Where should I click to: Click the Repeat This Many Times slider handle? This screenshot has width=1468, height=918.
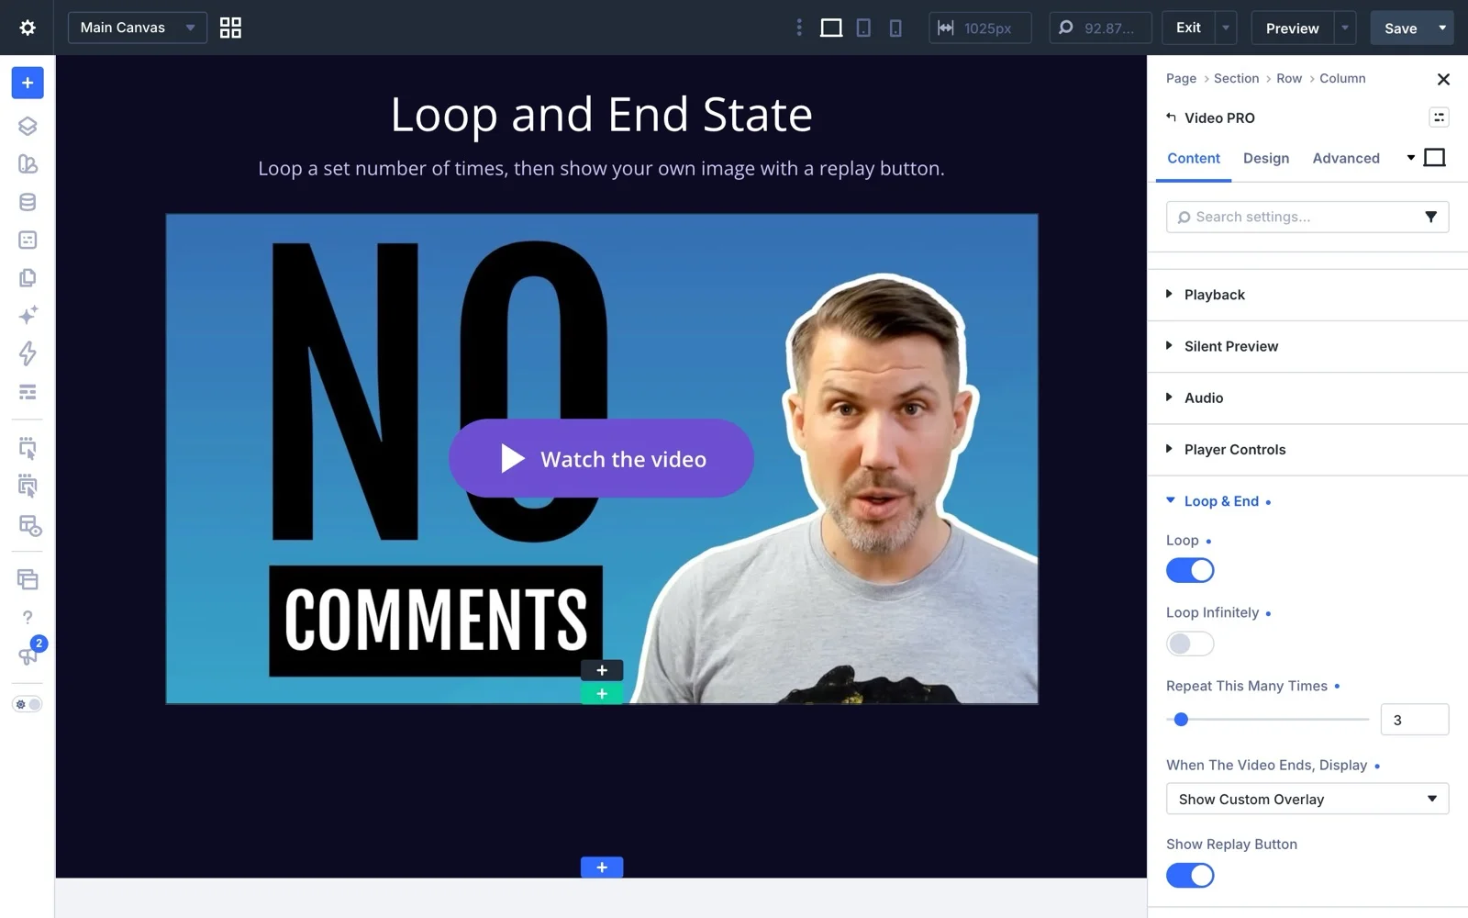click(x=1182, y=720)
